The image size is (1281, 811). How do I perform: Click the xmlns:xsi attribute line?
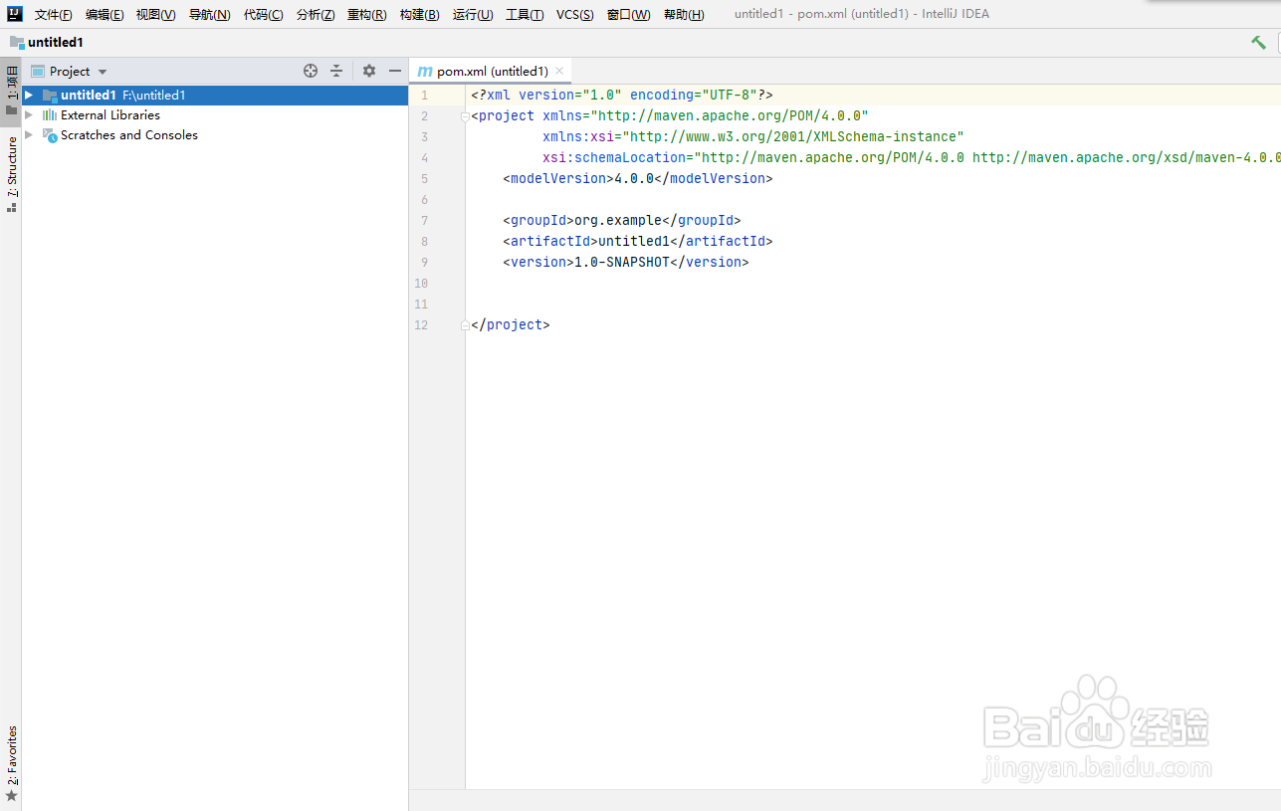(x=753, y=137)
